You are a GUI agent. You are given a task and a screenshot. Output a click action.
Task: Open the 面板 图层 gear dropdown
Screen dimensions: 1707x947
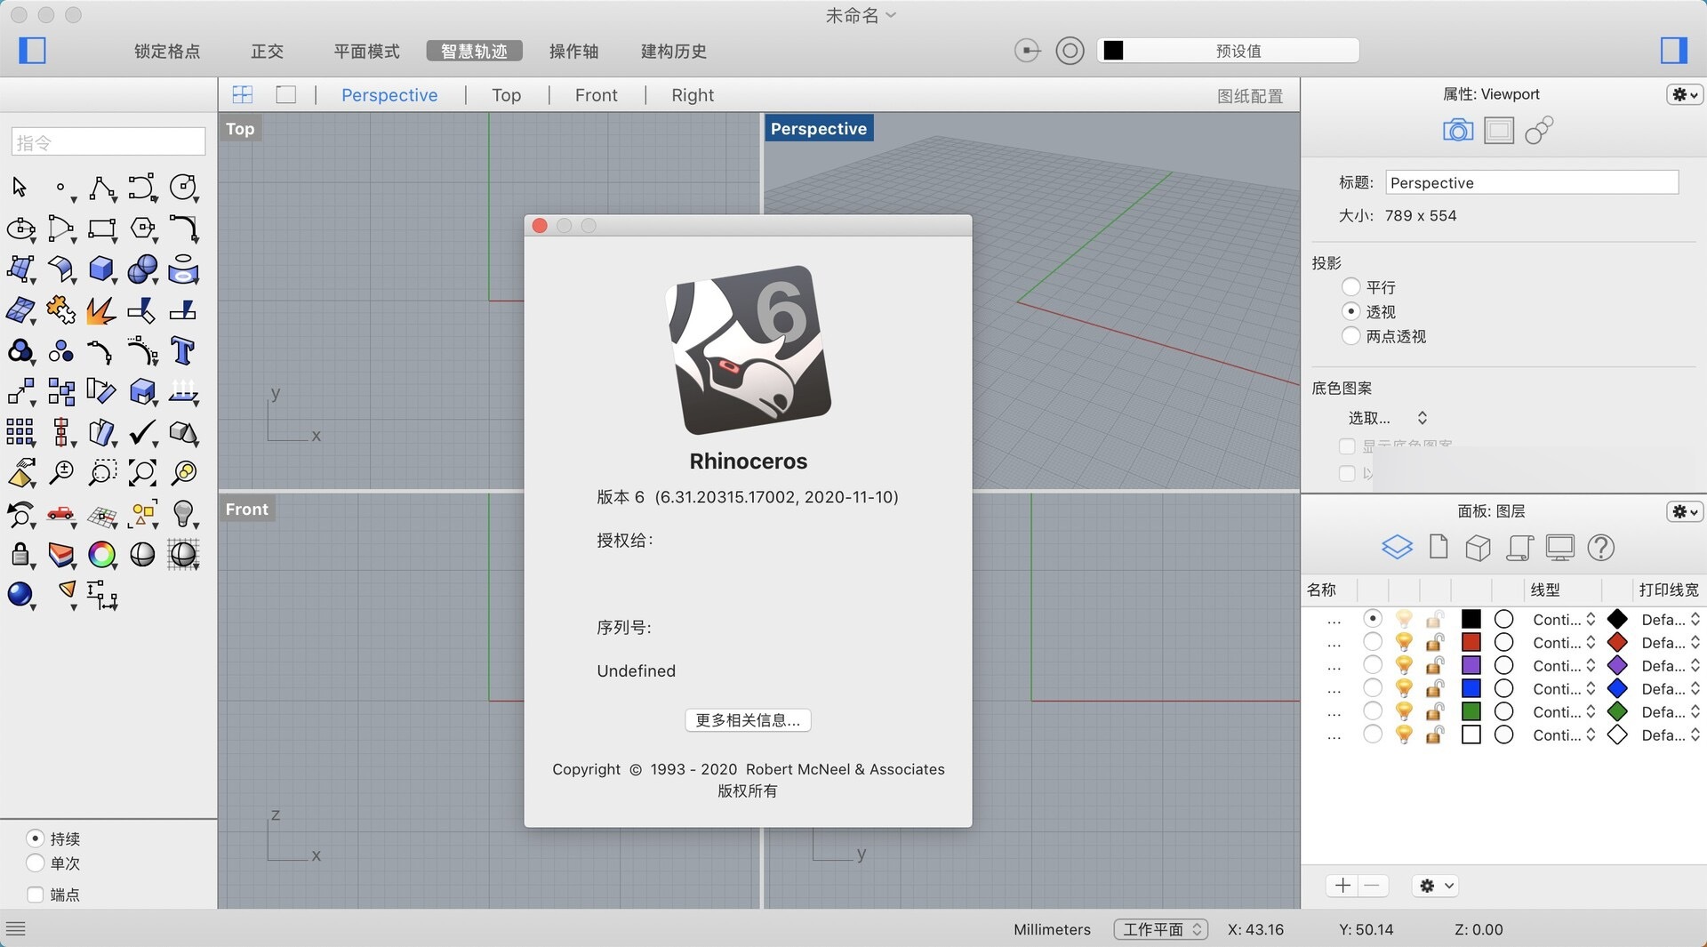coord(1684,511)
